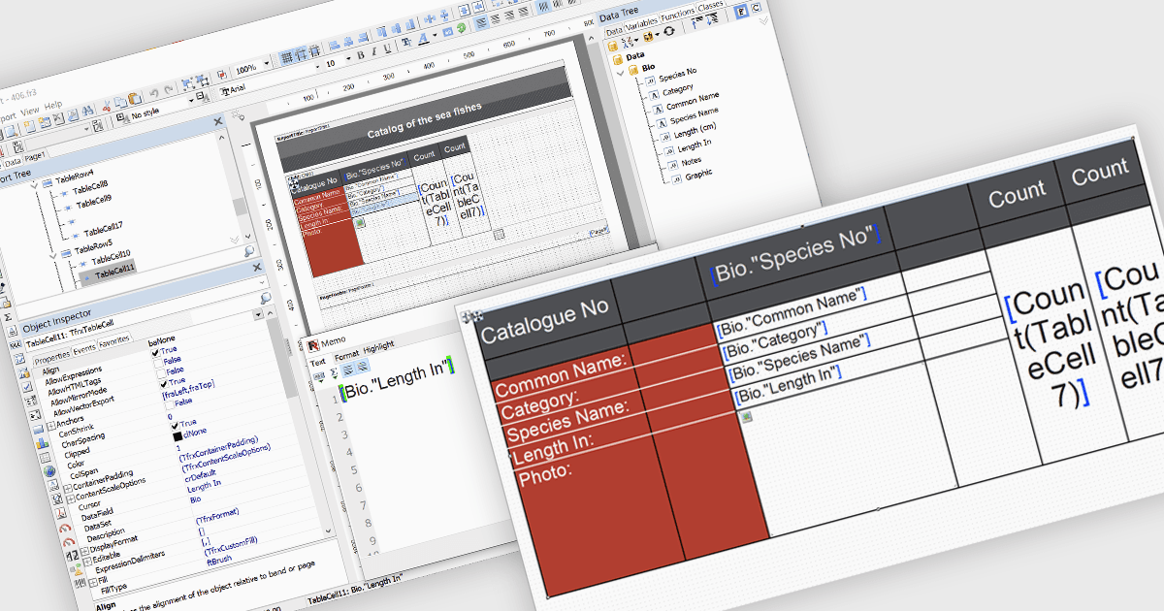The width and height of the screenshot is (1164, 611).
Task: Open the Highlight tab in Memo window
Action: tap(378, 346)
